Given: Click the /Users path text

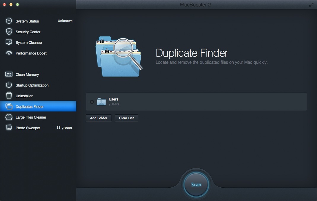Looking at the screenshot, I should tap(114, 104).
